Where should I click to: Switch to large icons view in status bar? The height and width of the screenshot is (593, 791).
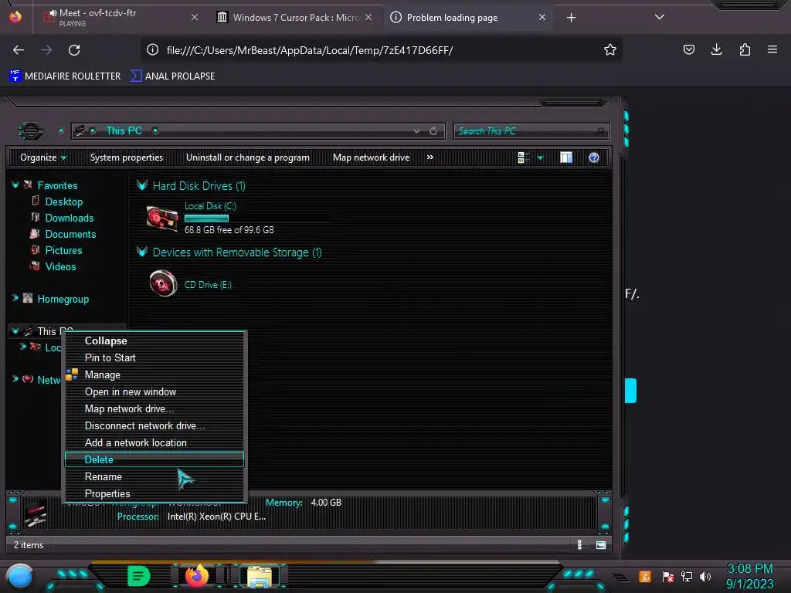(601, 545)
